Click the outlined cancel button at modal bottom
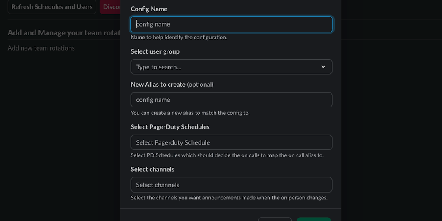This screenshot has width=442, height=221. (x=275, y=219)
